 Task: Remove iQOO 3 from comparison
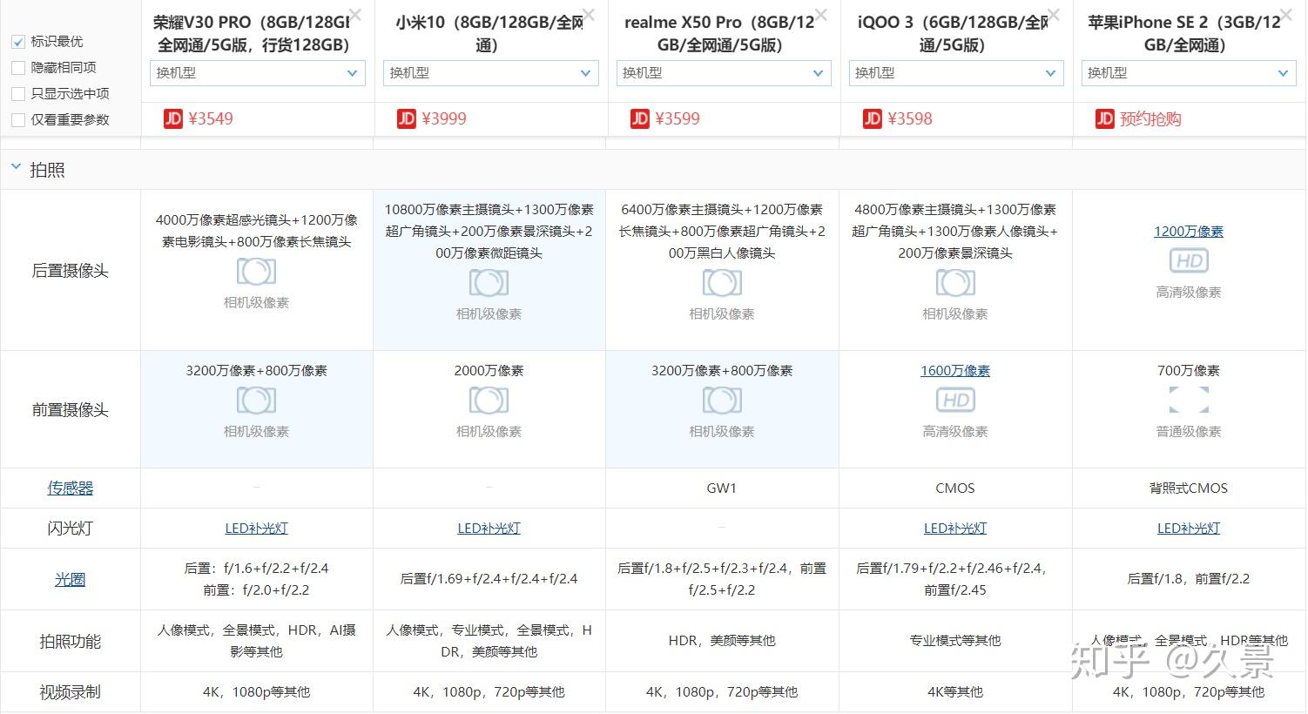point(1055,15)
